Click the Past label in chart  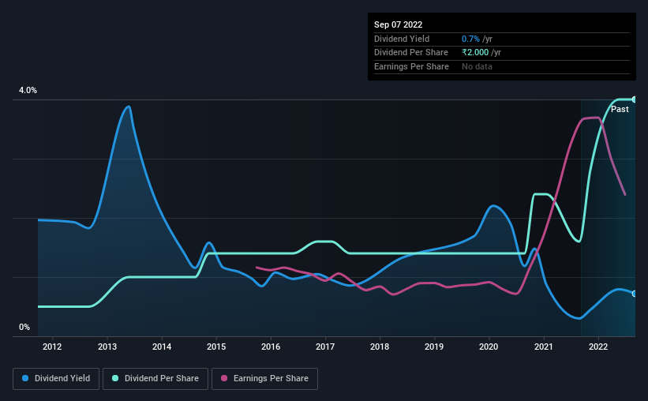coord(620,109)
